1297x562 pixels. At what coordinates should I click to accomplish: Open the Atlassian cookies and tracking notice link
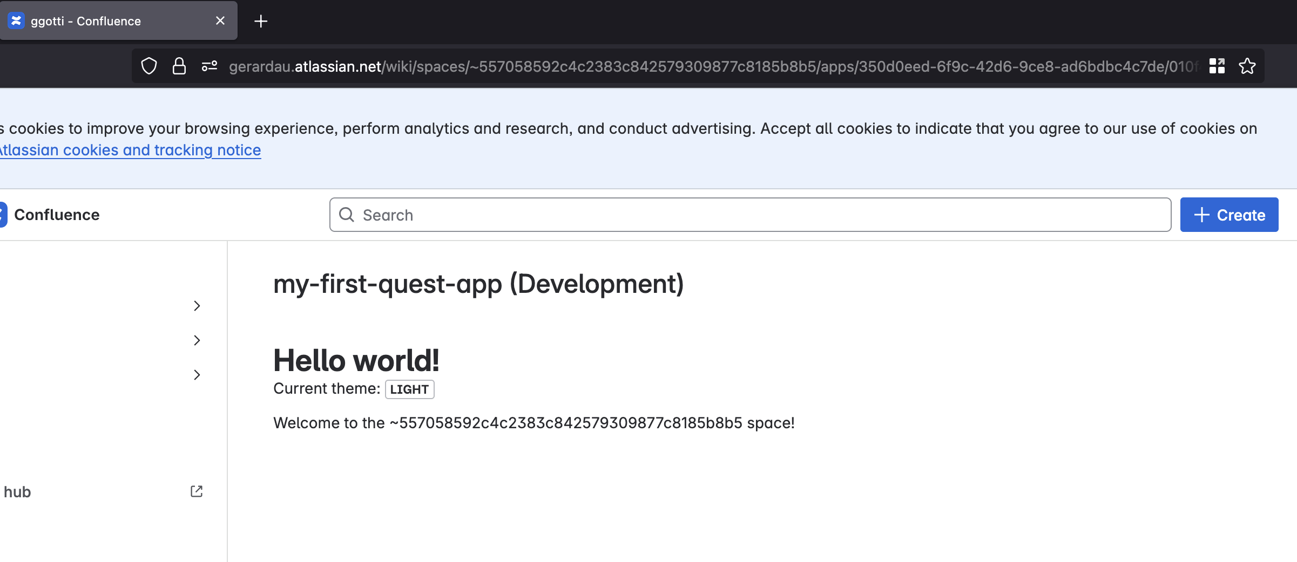coord(130,150)
